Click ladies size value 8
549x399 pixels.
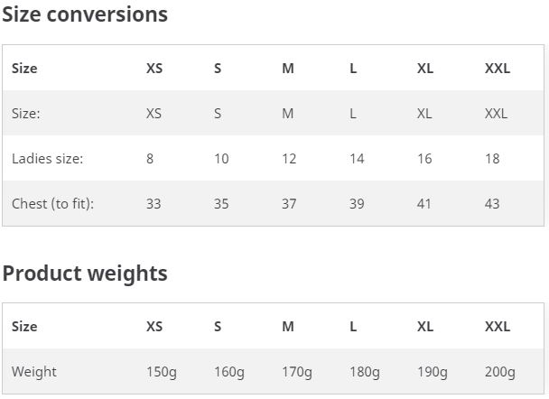(150, 159)
